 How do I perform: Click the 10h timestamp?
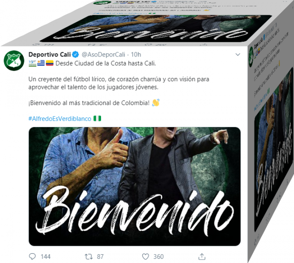[136, 55]
